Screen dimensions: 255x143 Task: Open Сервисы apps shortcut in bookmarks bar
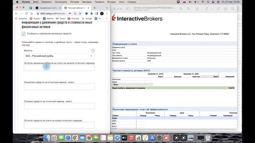[21, 19]
